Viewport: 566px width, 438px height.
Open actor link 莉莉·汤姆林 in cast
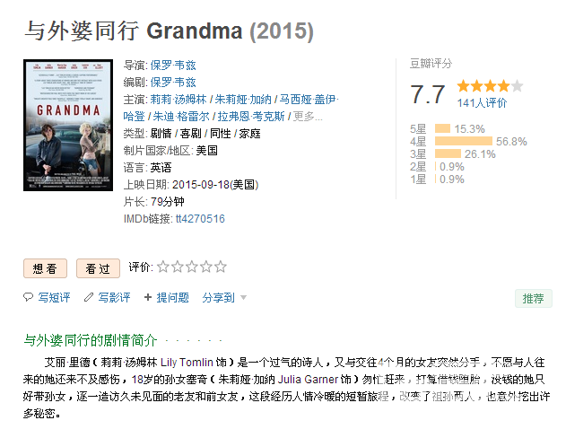point(179,99)
